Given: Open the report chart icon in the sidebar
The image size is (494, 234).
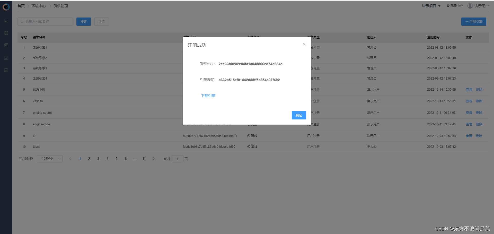Looking at the screenshot, I should pos(6,70).
